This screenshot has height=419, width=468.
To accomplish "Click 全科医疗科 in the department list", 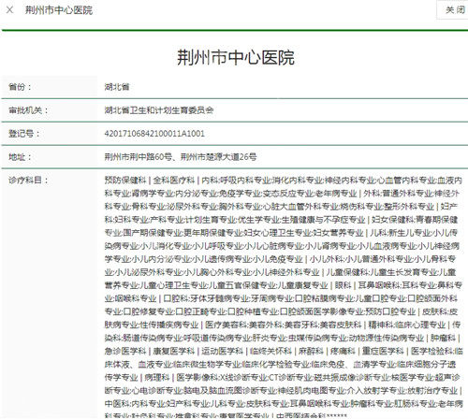I will point(174,181).
